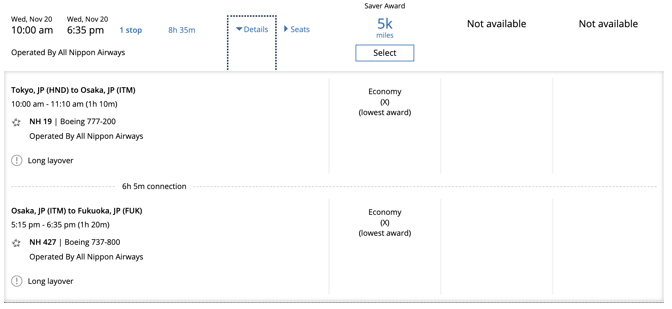Click Star Alliance icon beside NH 19
The width and height of the screenshot is (672, 309).
point(16,122)
